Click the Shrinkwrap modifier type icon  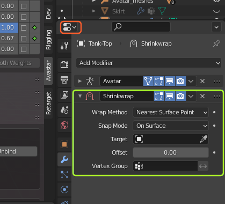[90, 96]
